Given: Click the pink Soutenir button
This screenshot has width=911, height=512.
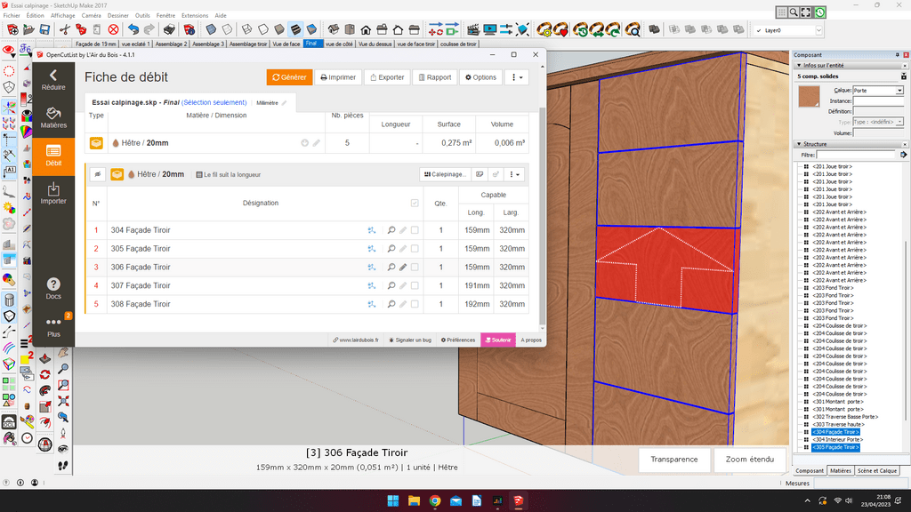Looking at the screenshot, I should (498, 340).
